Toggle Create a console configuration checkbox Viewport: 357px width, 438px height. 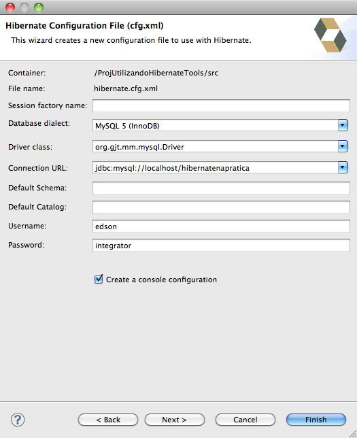pos(99,279)
